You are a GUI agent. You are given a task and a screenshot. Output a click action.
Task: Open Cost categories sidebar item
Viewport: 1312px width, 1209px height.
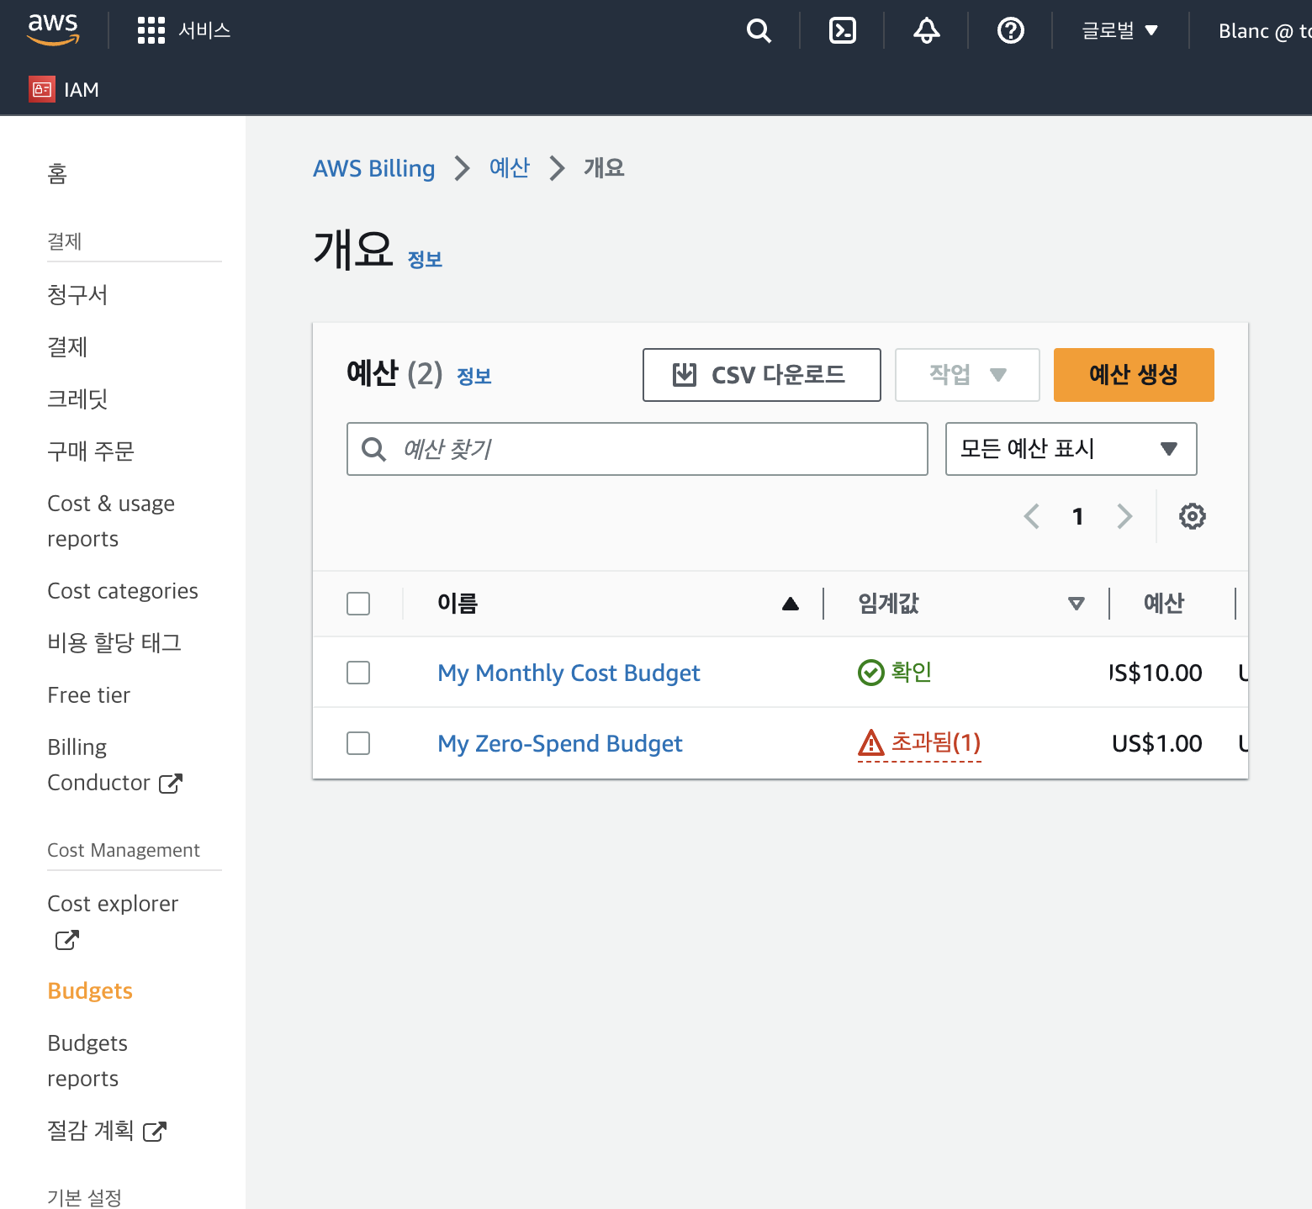123,591
